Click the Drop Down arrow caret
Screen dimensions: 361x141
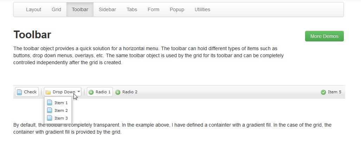[x=79, y=92]
